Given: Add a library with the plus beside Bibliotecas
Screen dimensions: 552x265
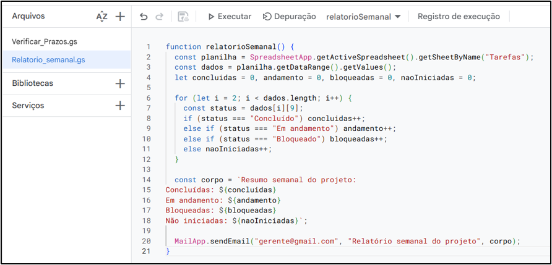Looking at the screenshot, I should pyautogui.click(x=120, y=83).
